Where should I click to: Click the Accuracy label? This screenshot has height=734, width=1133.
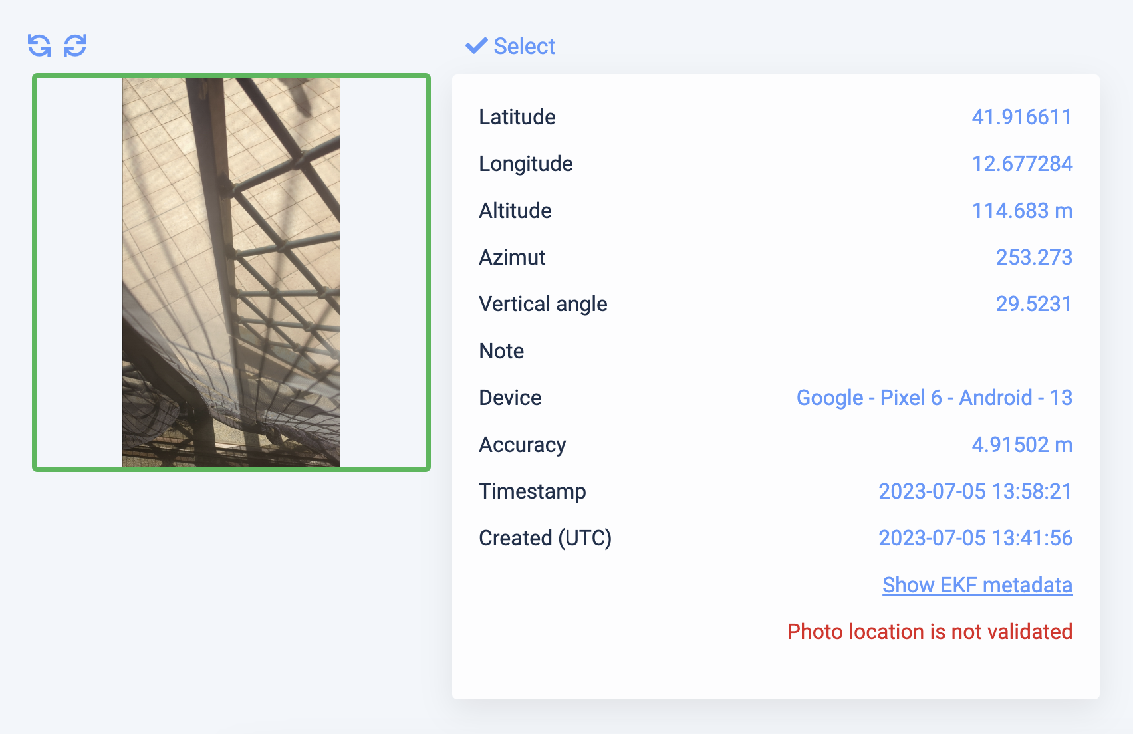coord(523,445)
